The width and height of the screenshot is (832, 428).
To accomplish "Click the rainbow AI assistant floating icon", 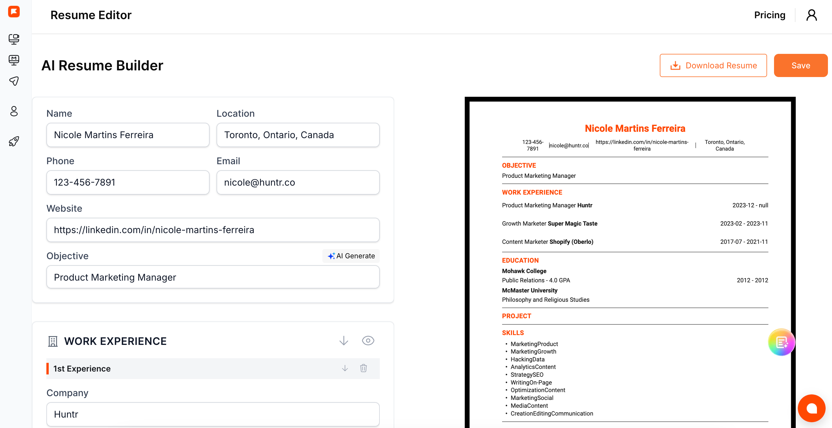I will point(781,342).
